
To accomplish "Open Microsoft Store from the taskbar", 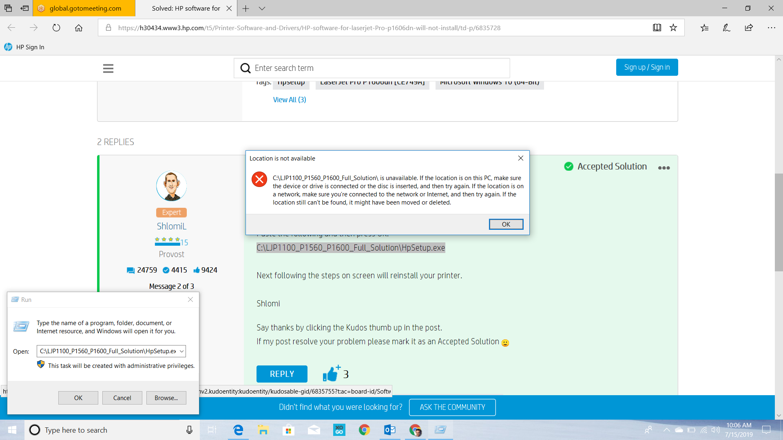I will tap(288, 430).
